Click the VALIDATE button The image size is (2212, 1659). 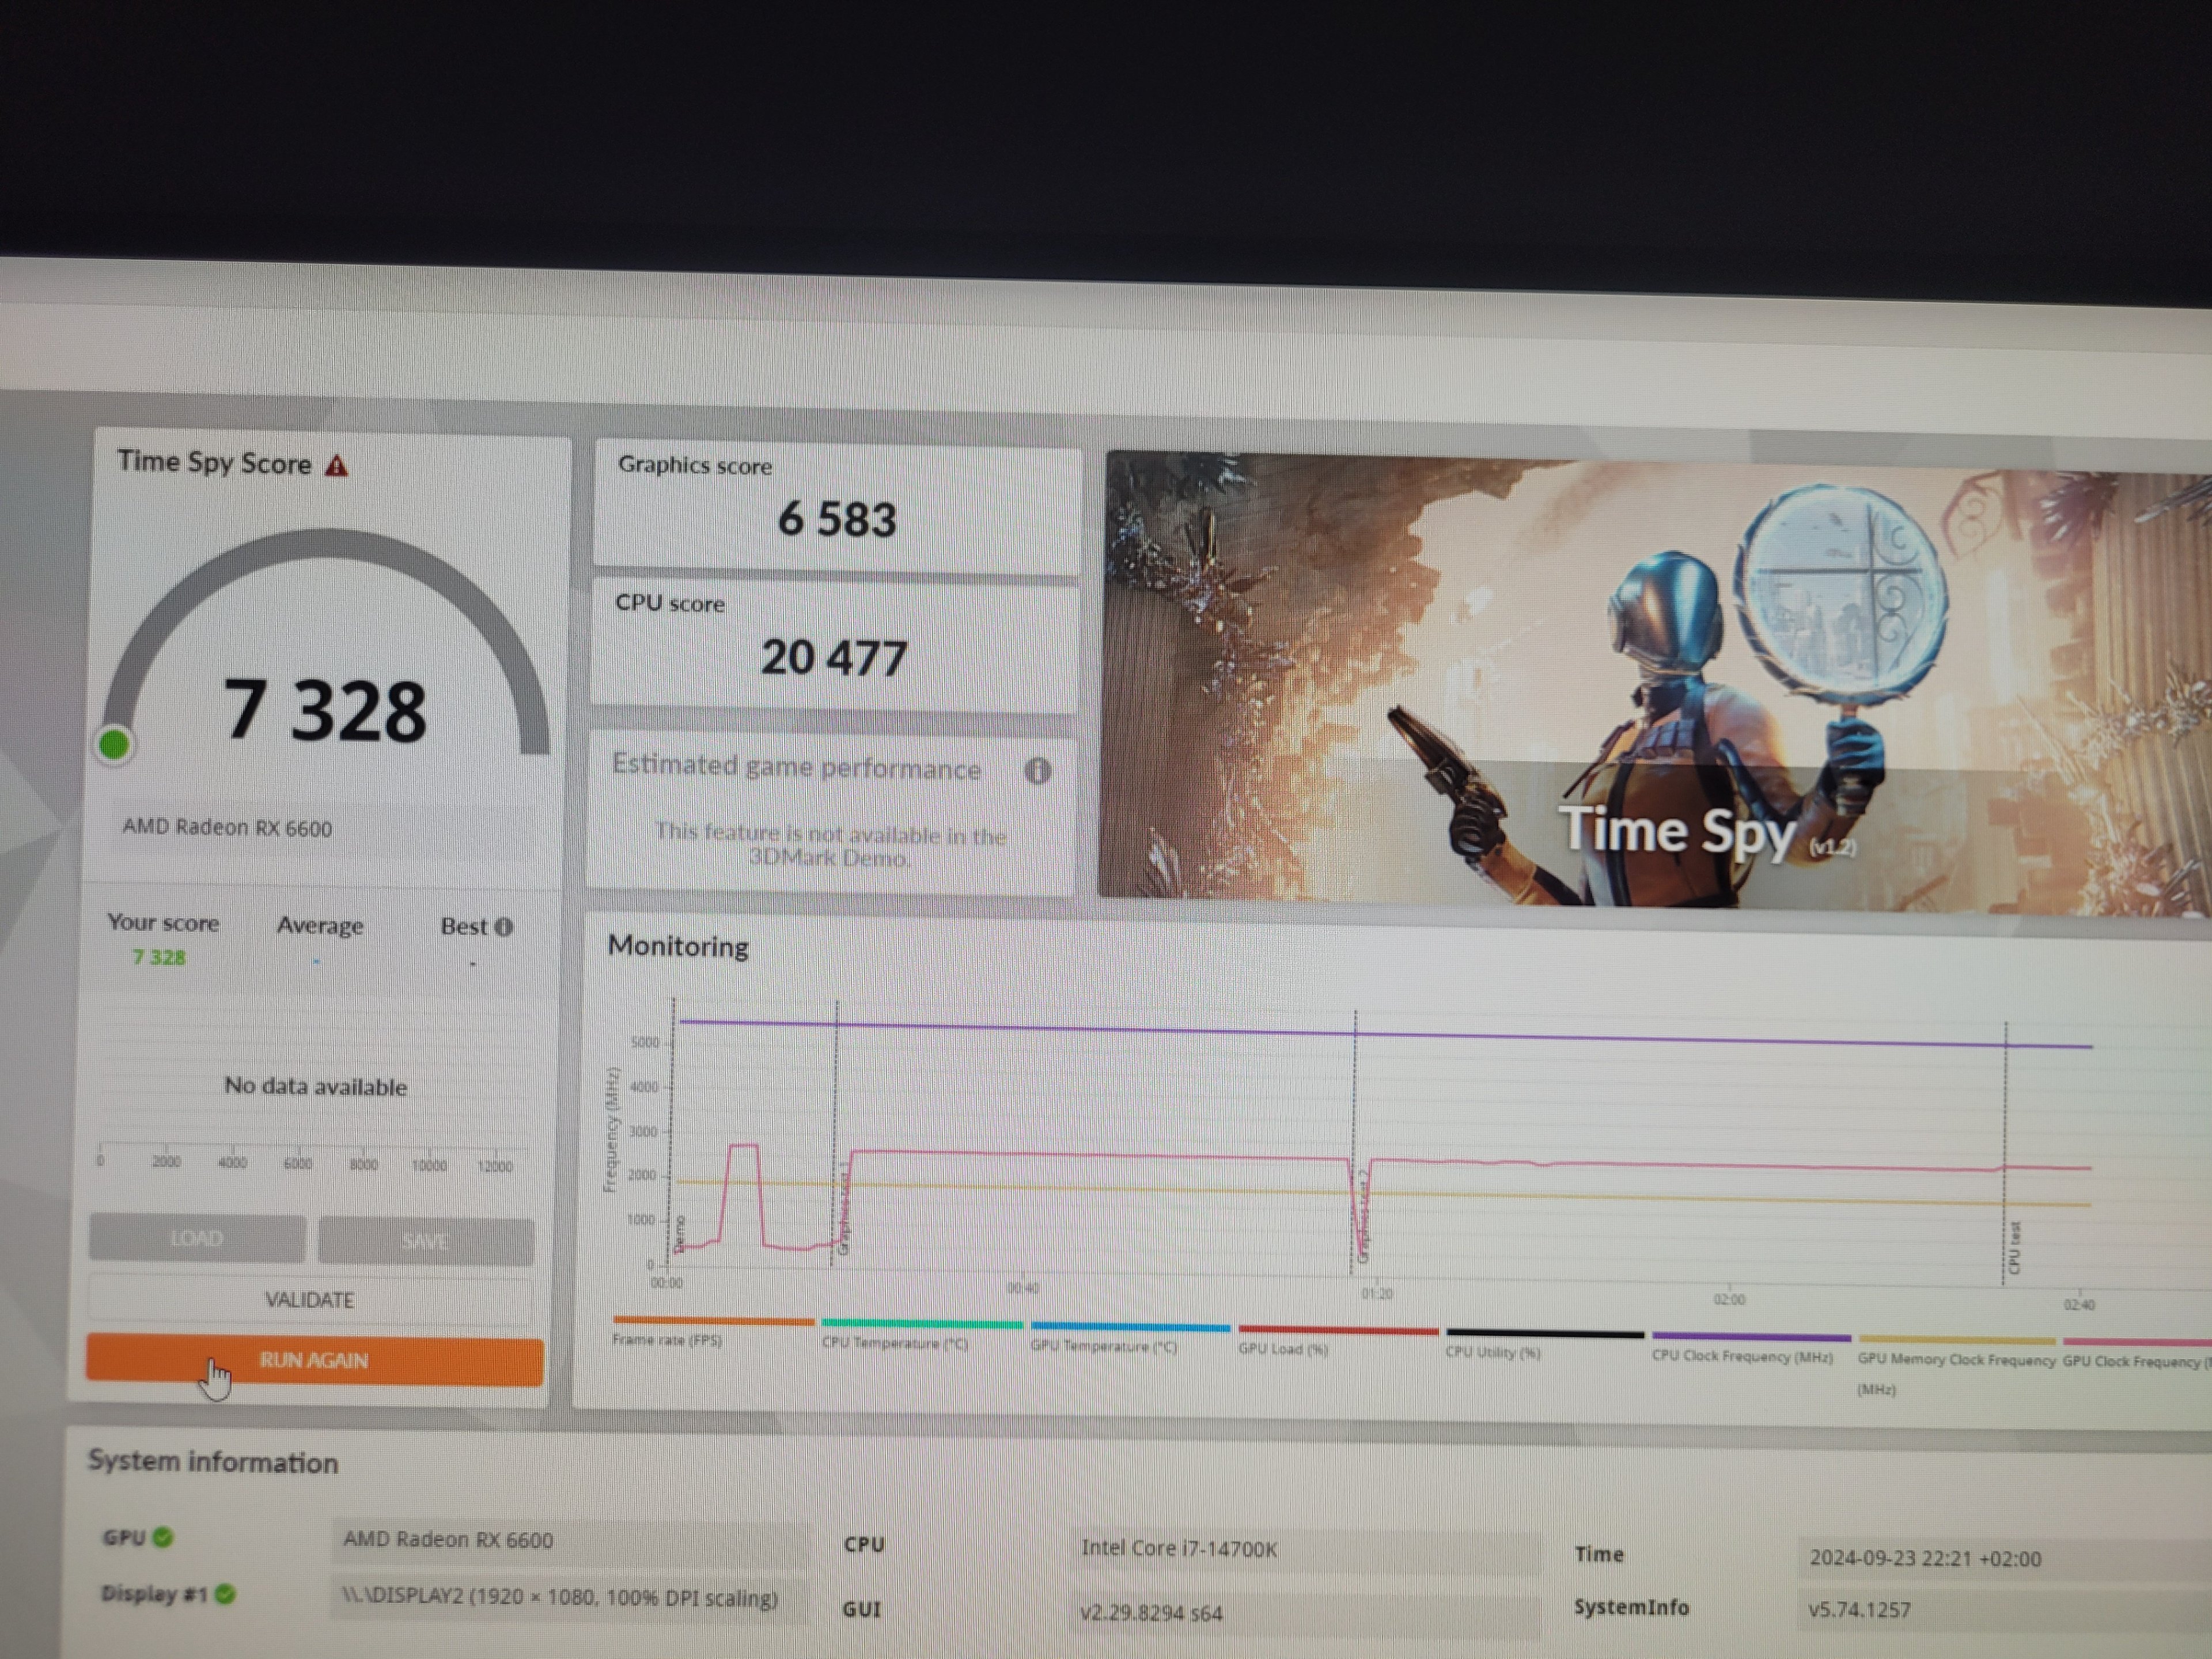[x=309, y=1300]
